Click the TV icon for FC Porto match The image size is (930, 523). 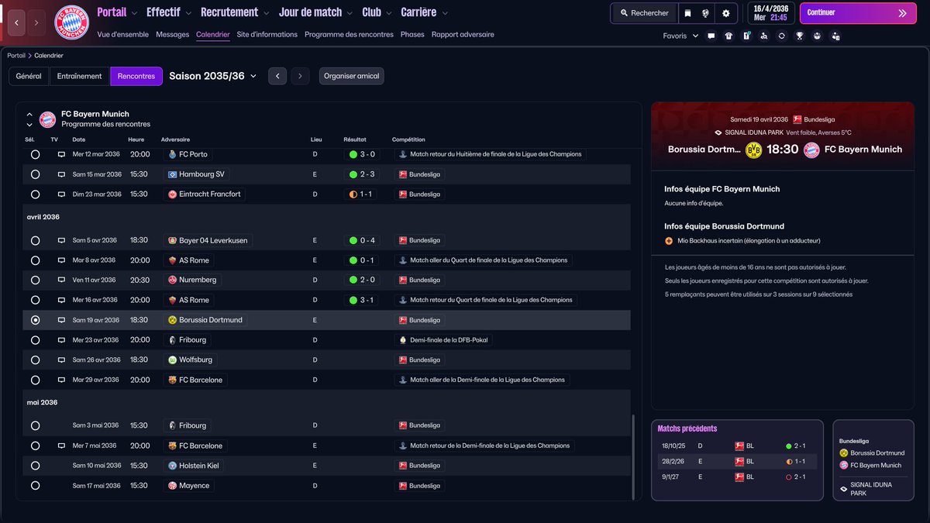point(61,154)
